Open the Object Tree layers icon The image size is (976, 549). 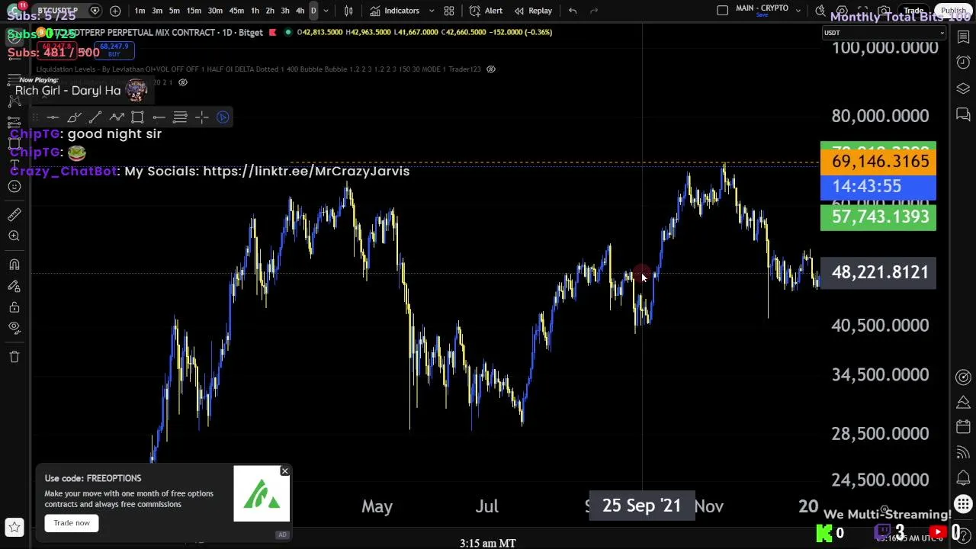click(963, 88)
